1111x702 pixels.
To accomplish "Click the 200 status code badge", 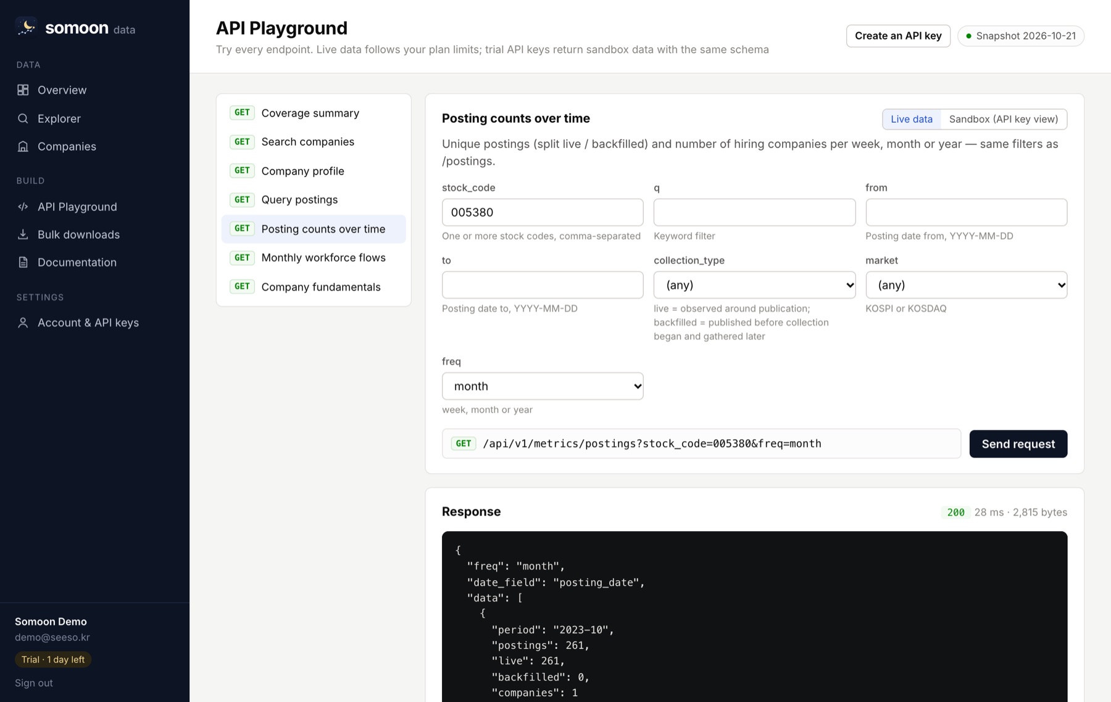I will tap(955, 512).
